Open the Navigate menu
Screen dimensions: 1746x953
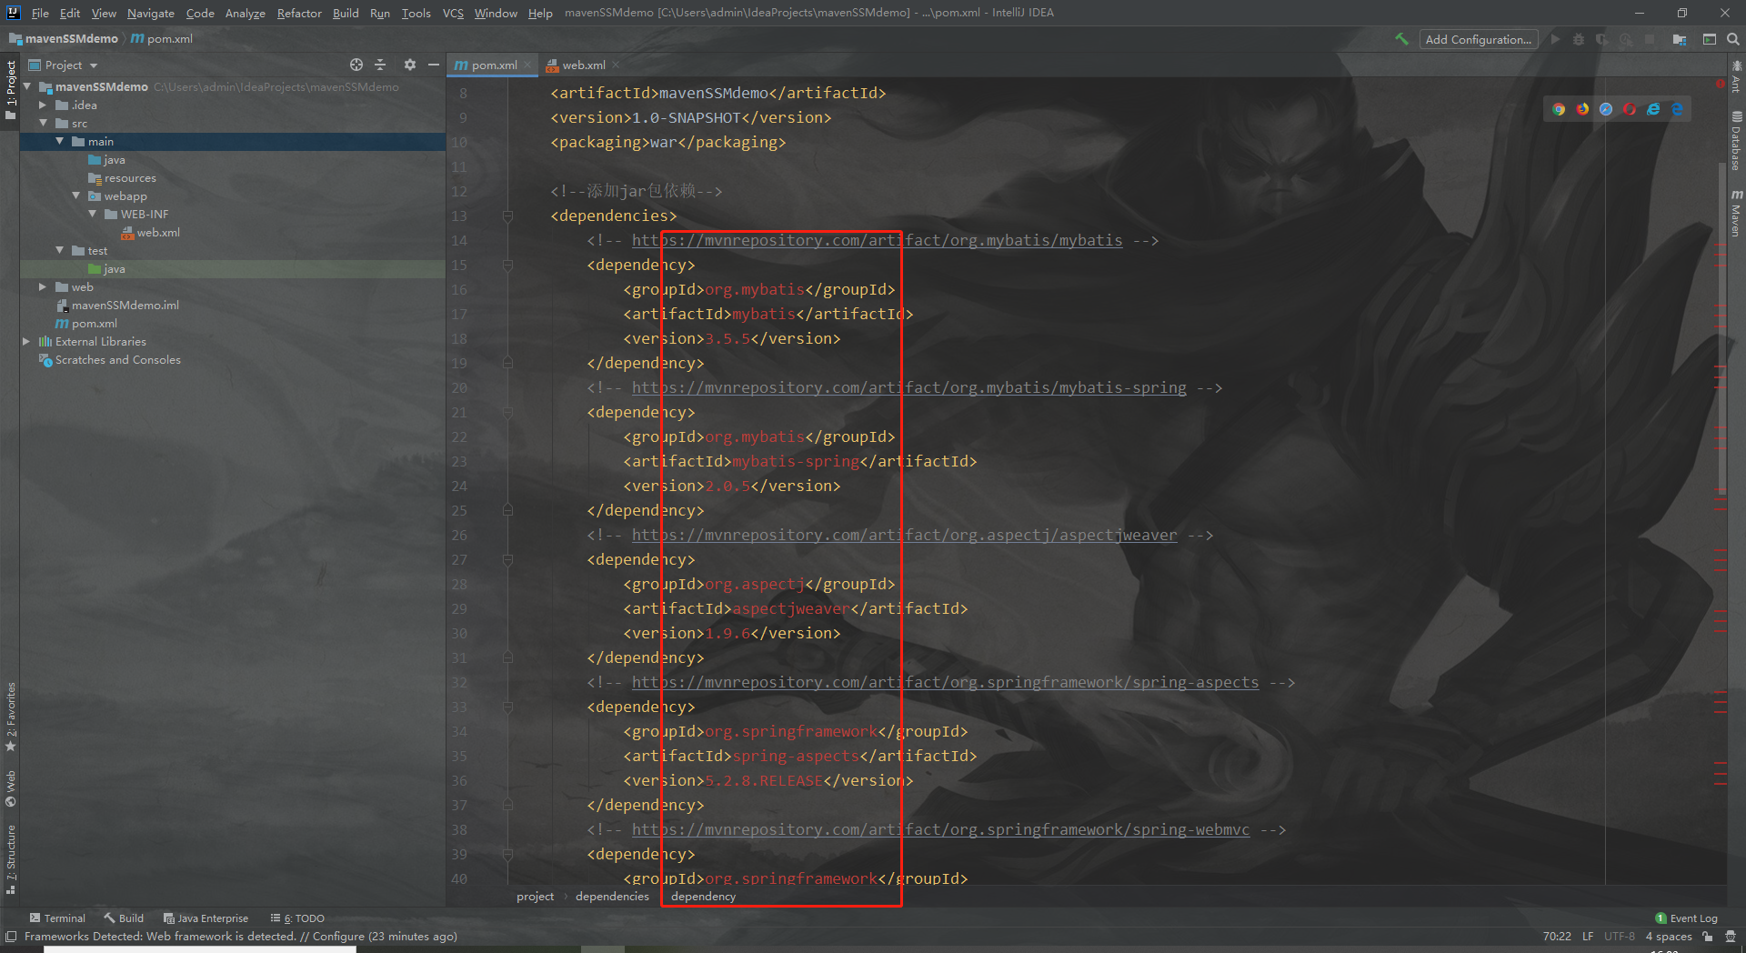click(151, 13)
